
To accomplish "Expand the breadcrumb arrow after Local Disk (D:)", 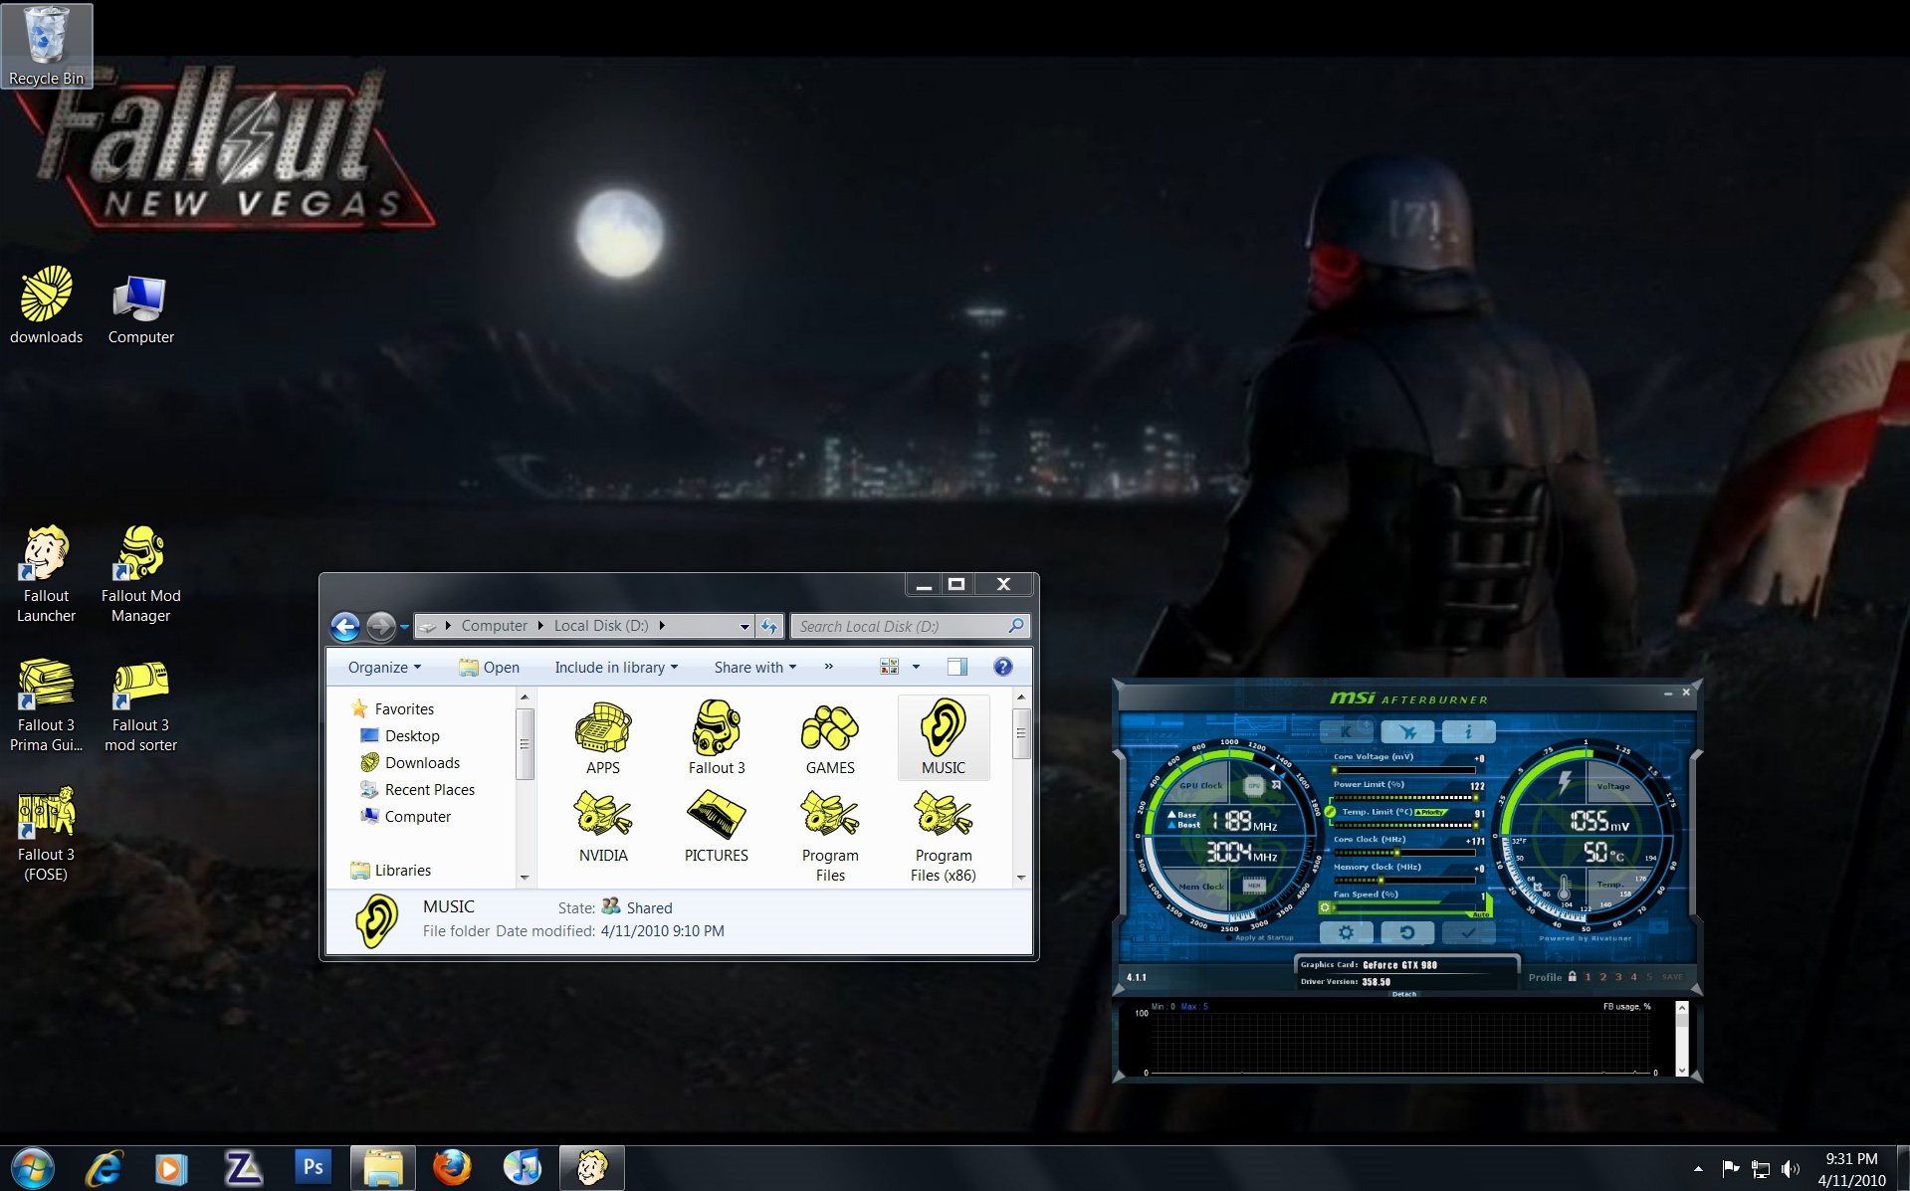I will click(662, 626).
